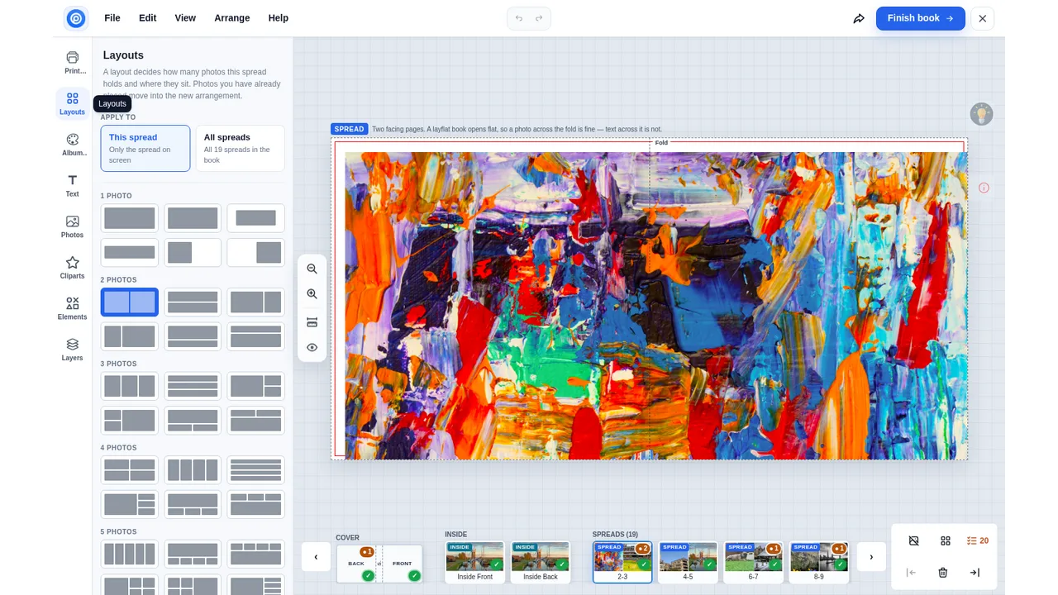Open the Edit menu
The height and width of the screenshot is (595, 1058).
click(148, 18)
